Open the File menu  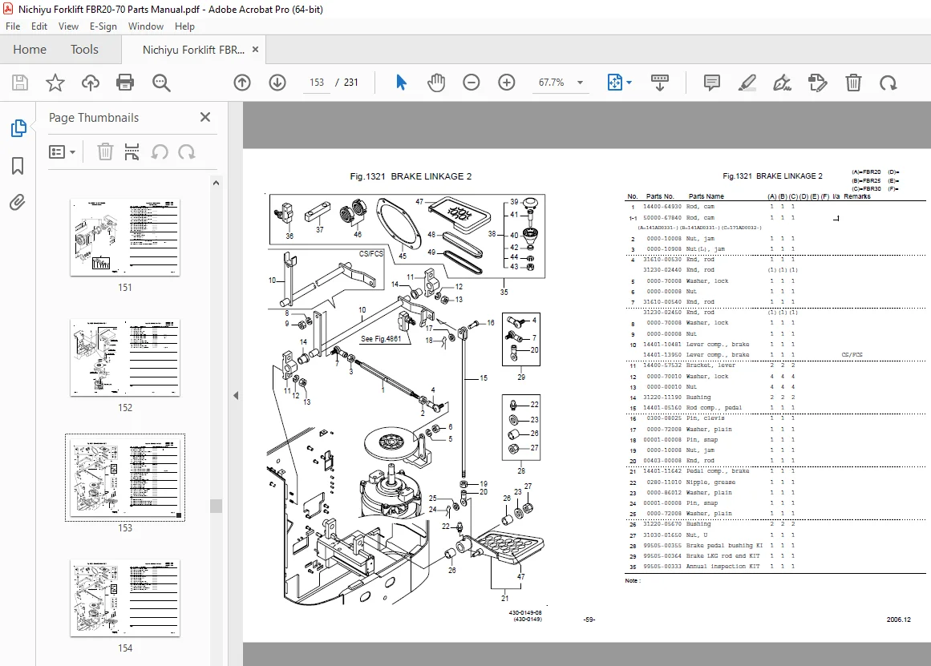tap(13, 26)
